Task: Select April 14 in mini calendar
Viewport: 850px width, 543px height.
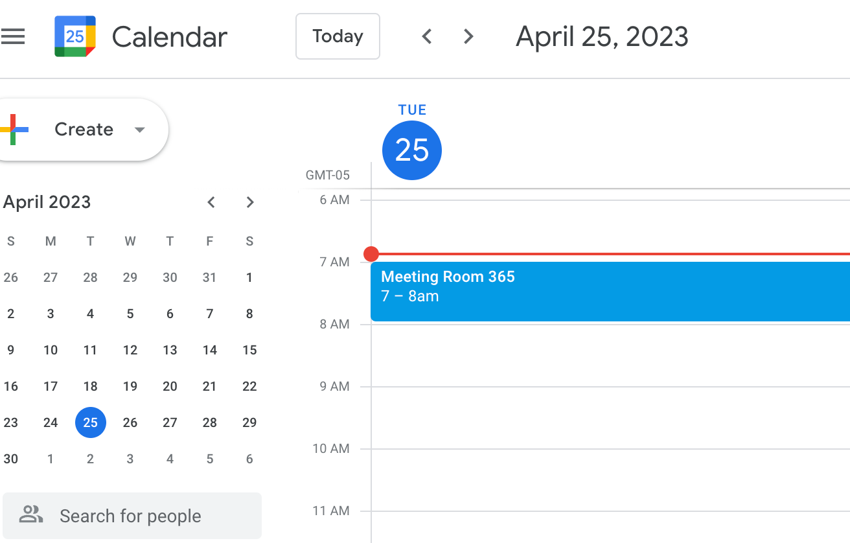Action: tap(209, 350)
